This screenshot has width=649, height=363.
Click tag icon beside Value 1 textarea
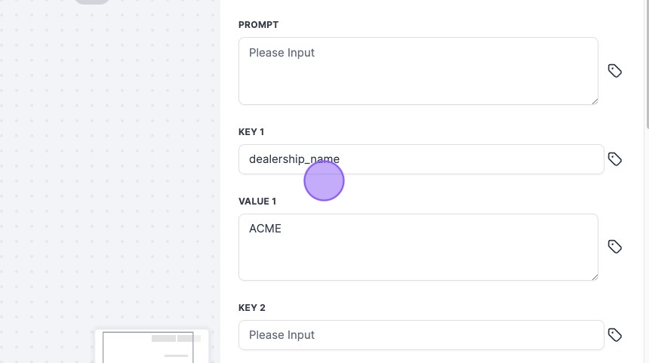[615, 247]
